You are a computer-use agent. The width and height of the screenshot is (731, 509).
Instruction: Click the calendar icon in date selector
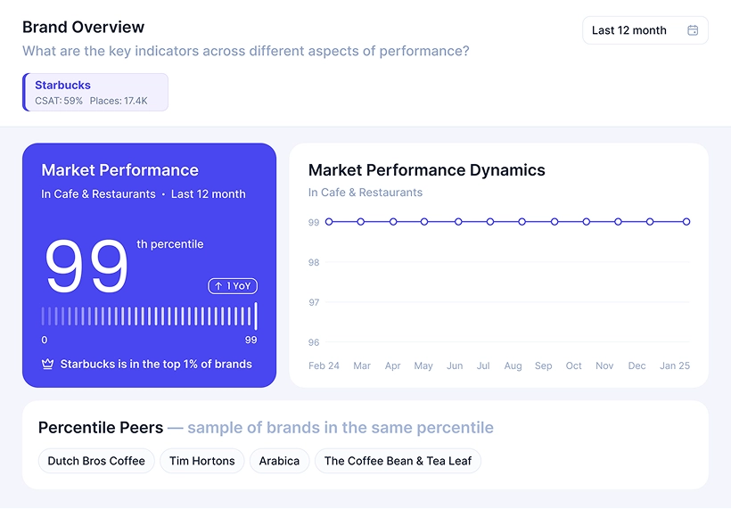(693, 30)
